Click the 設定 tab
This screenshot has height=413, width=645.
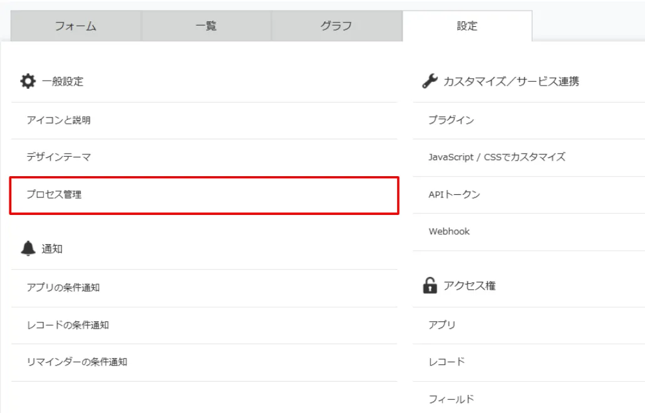467,26
